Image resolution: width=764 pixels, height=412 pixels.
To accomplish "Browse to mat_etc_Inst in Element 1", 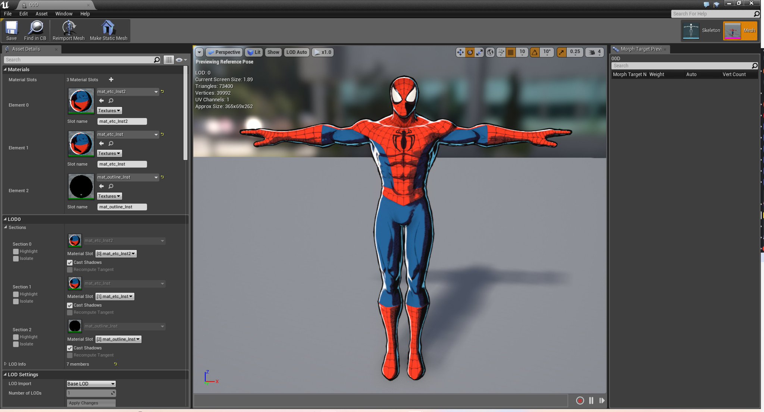I will tap(111, 144).
